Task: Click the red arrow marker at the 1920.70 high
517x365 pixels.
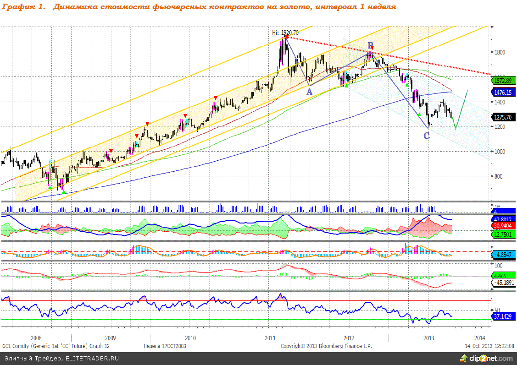Action: tap(286, 37)
